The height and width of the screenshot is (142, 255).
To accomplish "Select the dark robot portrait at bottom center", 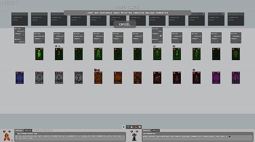I will (134, 137).
